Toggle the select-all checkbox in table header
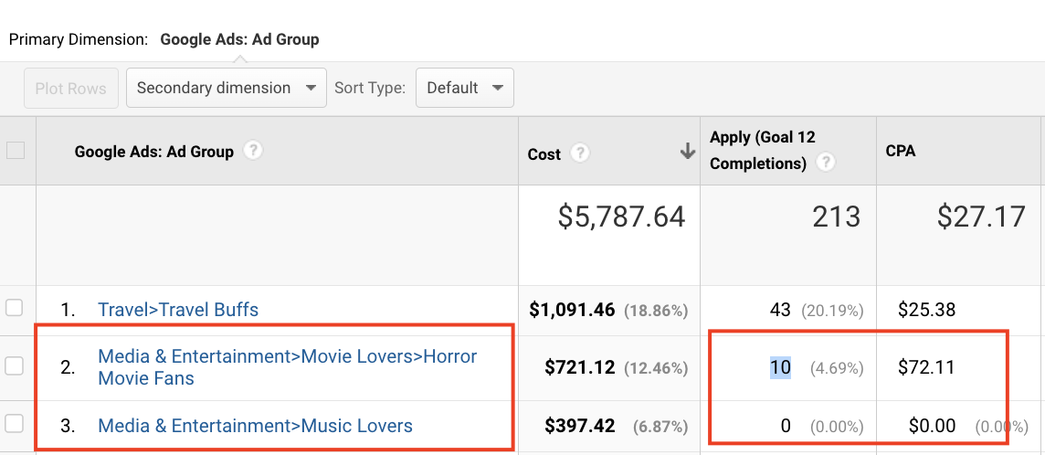Image resolution: width=1045 pixels, height=455 pixels. [16, 152]
